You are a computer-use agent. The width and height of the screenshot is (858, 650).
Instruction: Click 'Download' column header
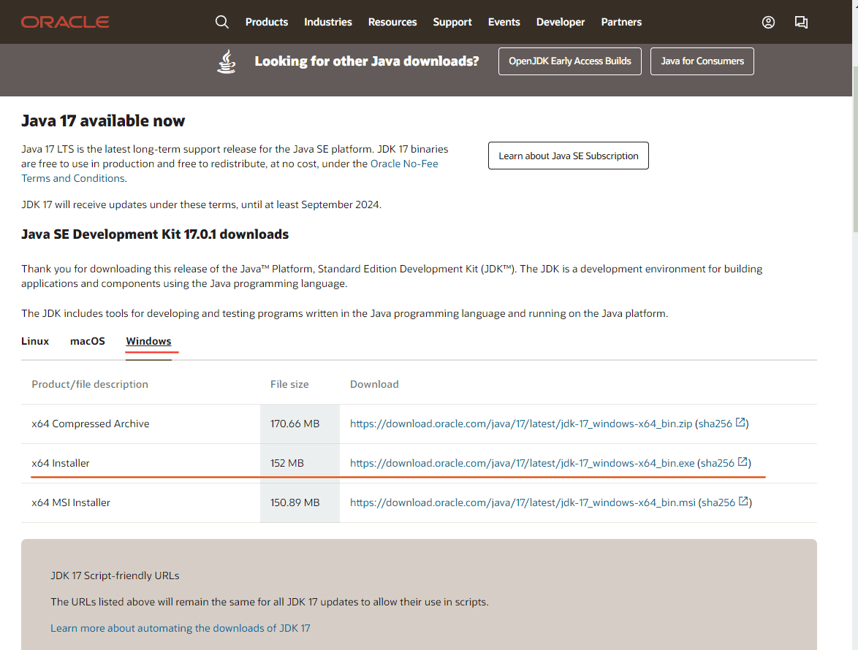point(374,384)
